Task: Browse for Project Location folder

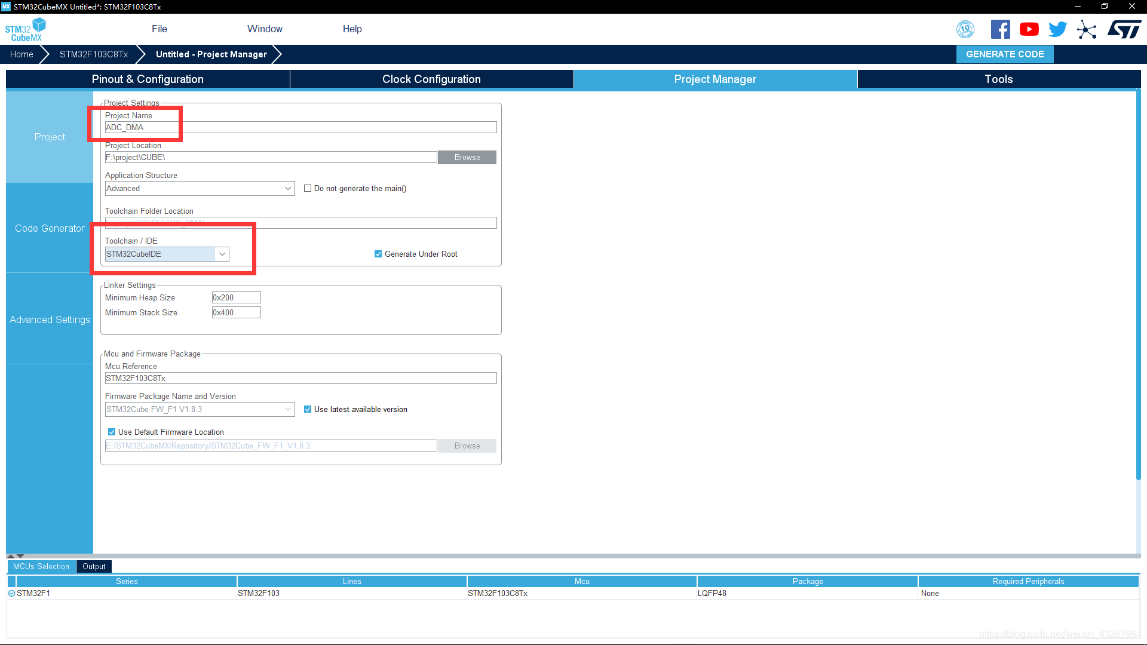Action: point(467,156)
